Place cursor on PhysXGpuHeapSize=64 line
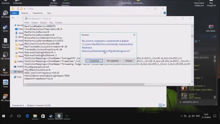 pos(37,67)
